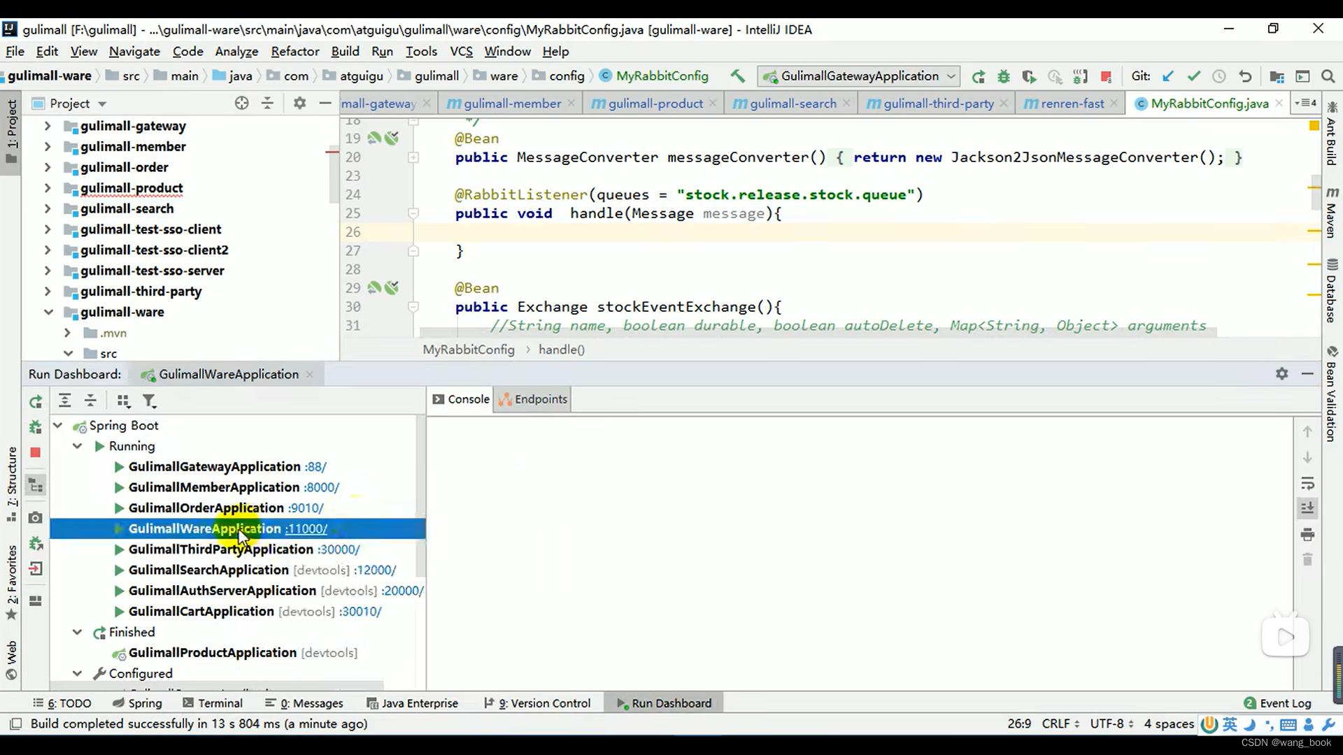
Task: Click the Build project hammer icon
Action: point(737,75)
